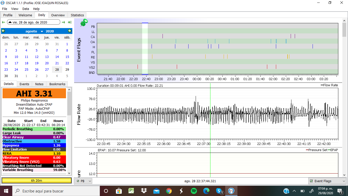Open Google Chrome from taskbar
The height and width of the screenshot is (196, 348).
coord(169,191)
